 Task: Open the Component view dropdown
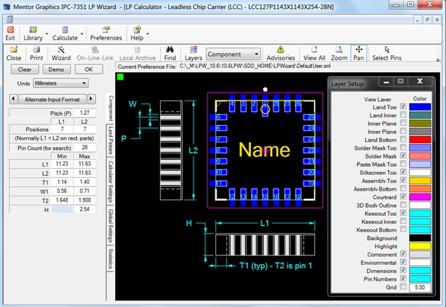pyautogui.click(x=233, y=54)
